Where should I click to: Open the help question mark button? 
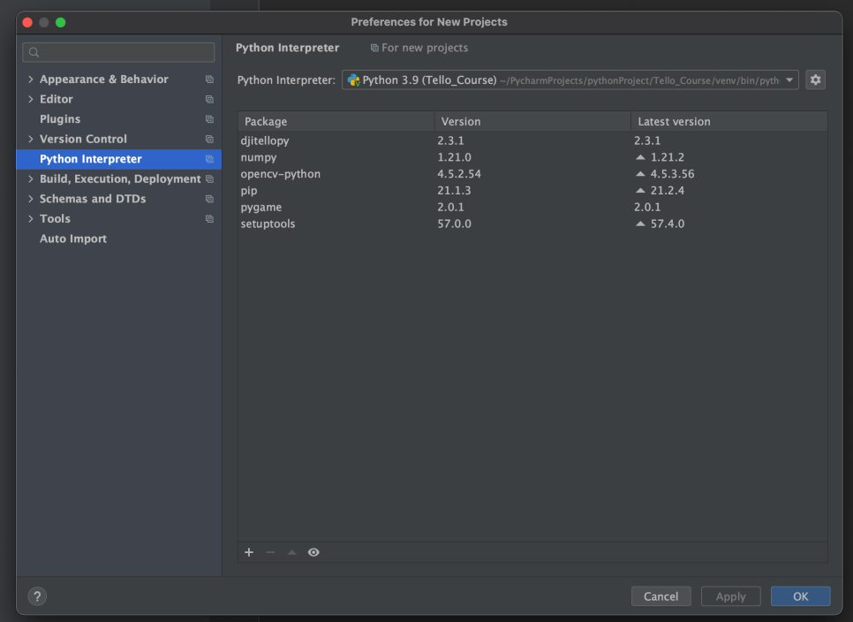coord(37,596)
